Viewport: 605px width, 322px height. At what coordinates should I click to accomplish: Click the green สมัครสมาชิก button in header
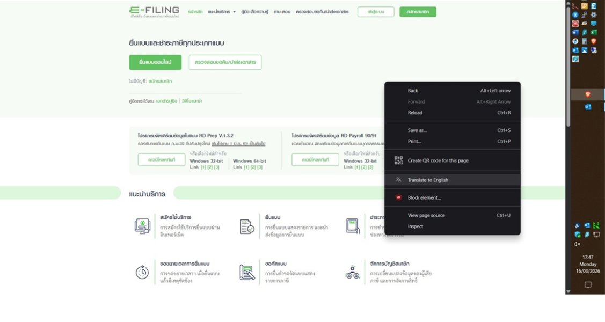[x=418, y=12]
